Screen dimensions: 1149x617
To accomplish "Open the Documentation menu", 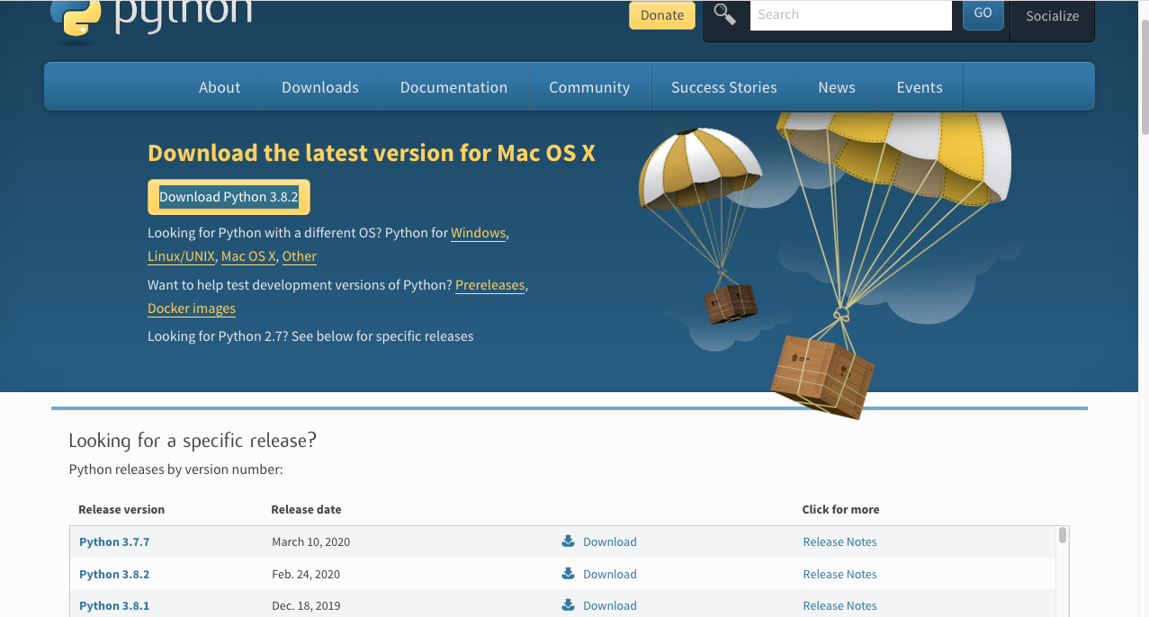I will (x=453, y=87).
